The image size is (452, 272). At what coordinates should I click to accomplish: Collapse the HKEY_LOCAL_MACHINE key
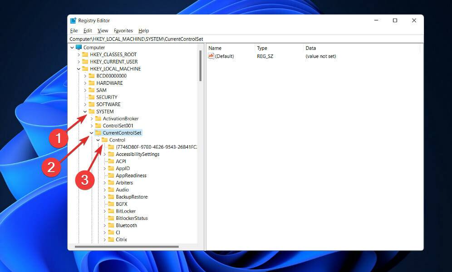click(79, 68)
